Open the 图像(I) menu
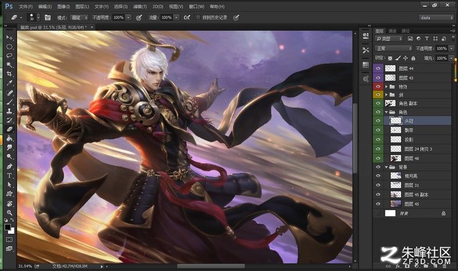Screen dimensions: 458x271 click(x=63, y=6)
